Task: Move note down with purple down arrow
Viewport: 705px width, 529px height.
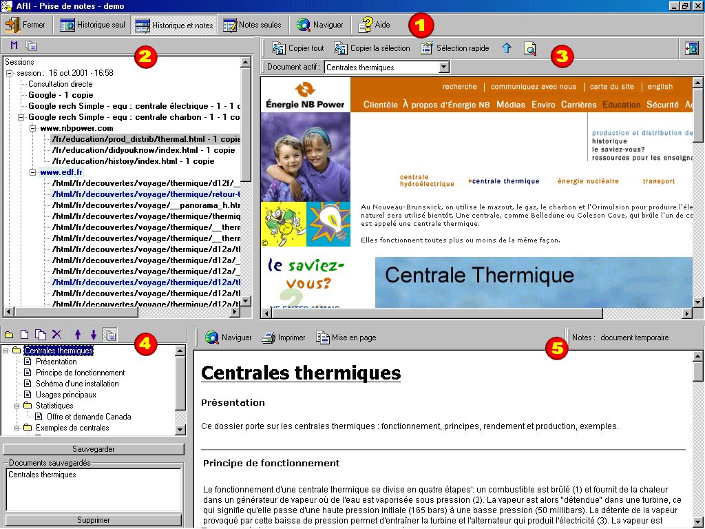Action: [94, 334]
